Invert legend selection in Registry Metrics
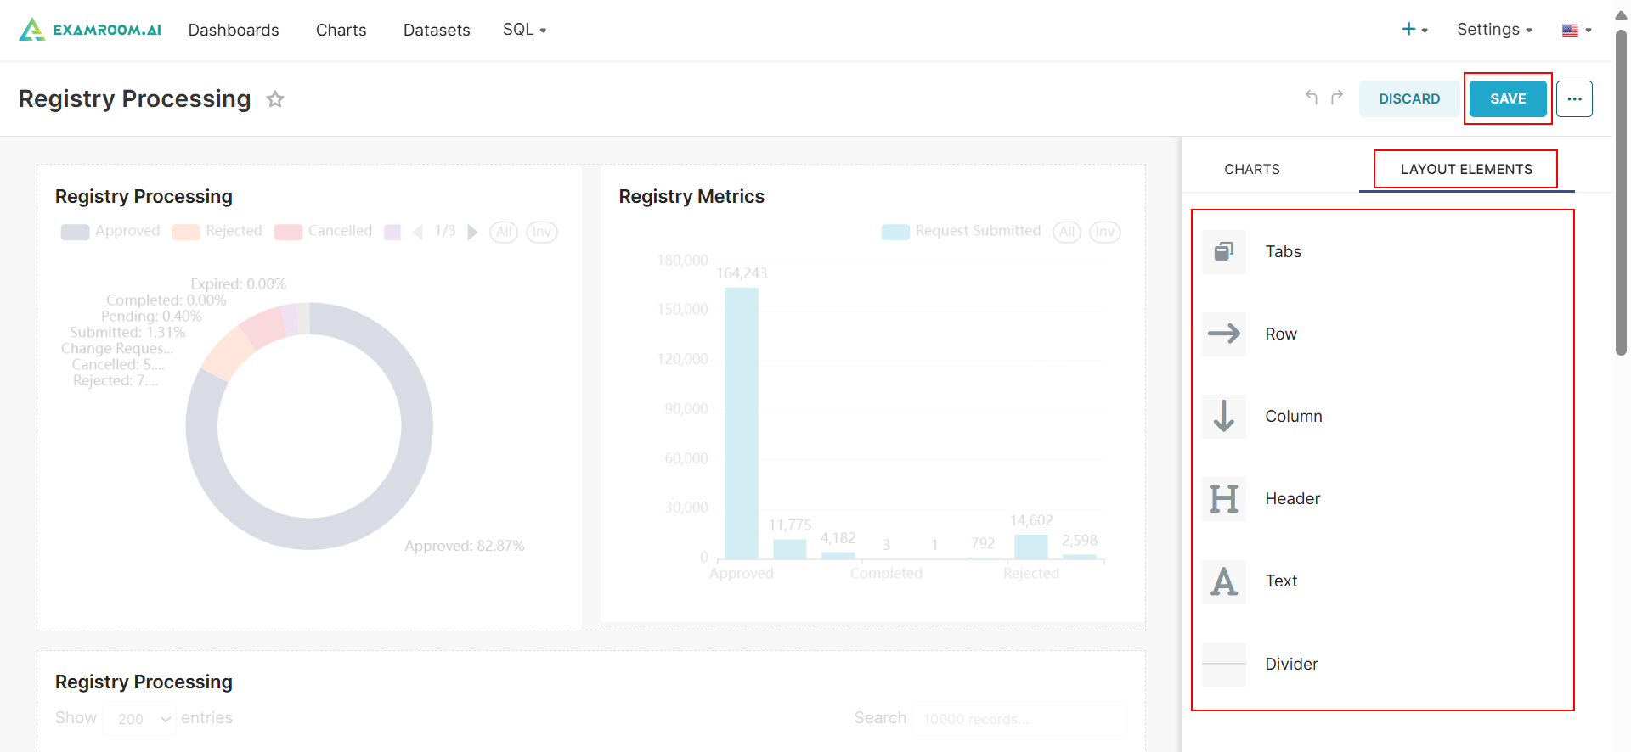Viewport: 1631px width, 752px height. [1105, 232]
